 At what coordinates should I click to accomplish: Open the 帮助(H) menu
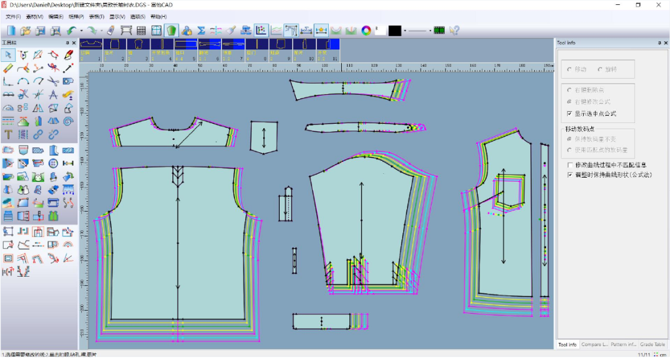click(x=159, y=17)
